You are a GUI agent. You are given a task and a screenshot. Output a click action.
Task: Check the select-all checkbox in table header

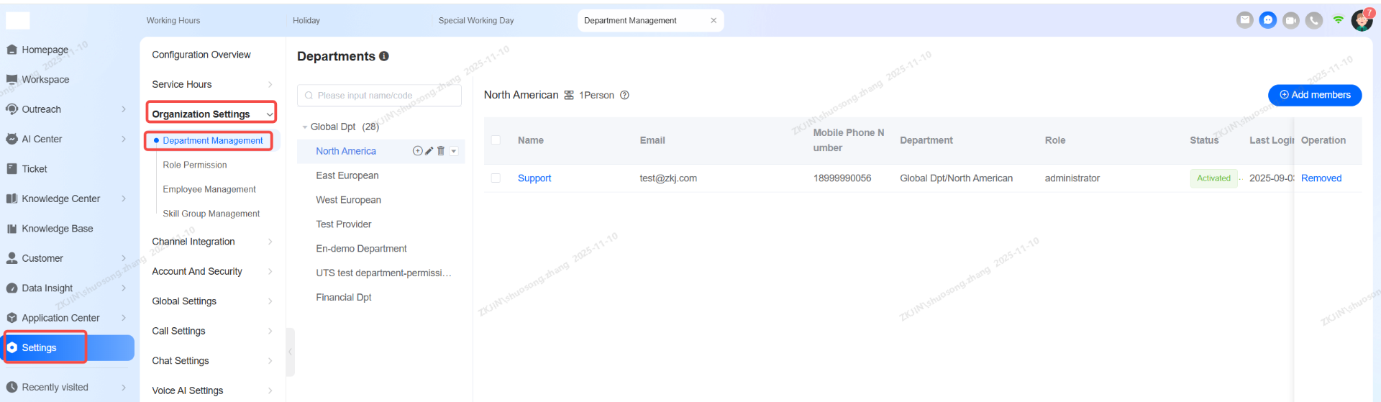(496, 140)
